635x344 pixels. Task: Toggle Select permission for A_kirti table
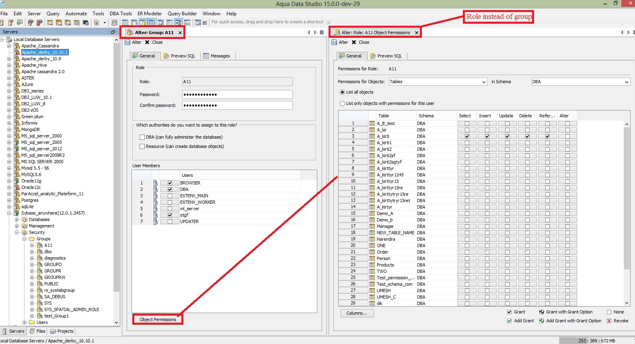(x=467, y=136)
